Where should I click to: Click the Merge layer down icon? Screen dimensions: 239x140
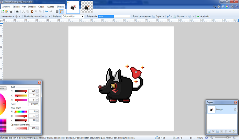click(221, 131)
